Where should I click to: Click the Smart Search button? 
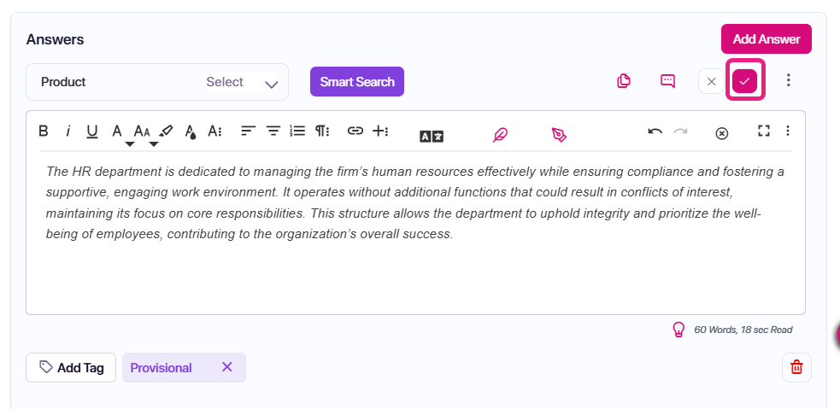[357, 81]
